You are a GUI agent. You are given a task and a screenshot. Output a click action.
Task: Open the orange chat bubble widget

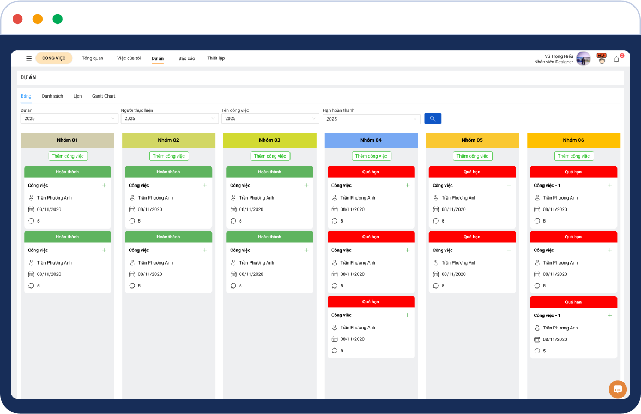pyautogui.click(x=618, y=389)
